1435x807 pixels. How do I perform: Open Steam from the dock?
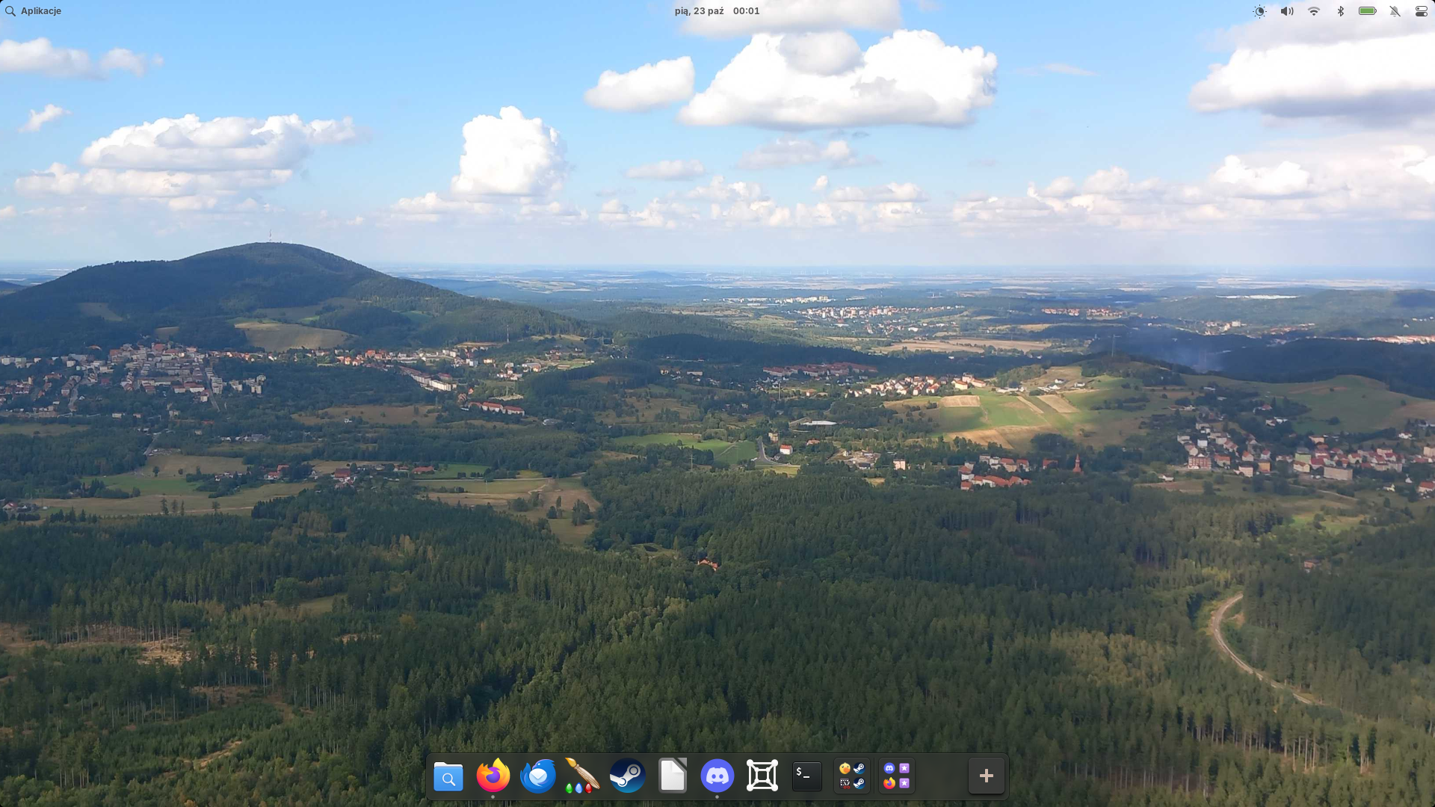tap(628, 776)
